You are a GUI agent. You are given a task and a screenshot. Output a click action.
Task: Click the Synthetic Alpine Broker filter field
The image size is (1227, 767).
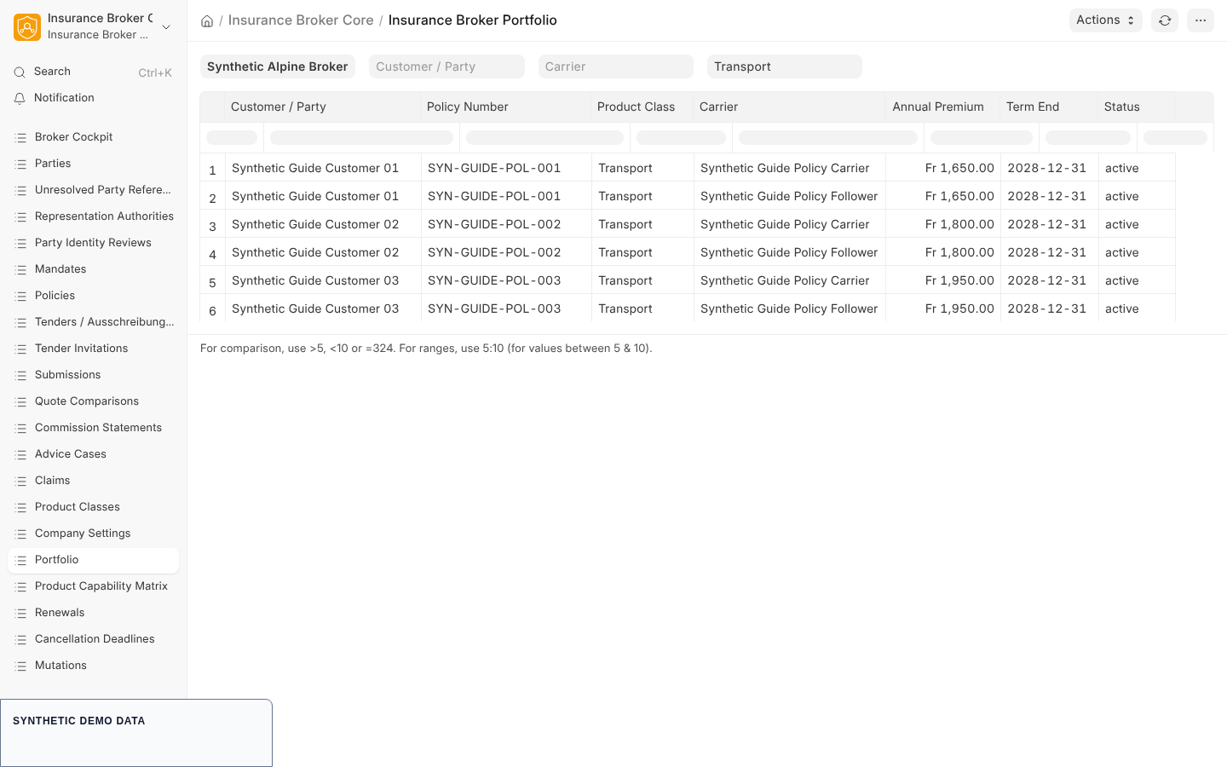[x=278, y=66]
